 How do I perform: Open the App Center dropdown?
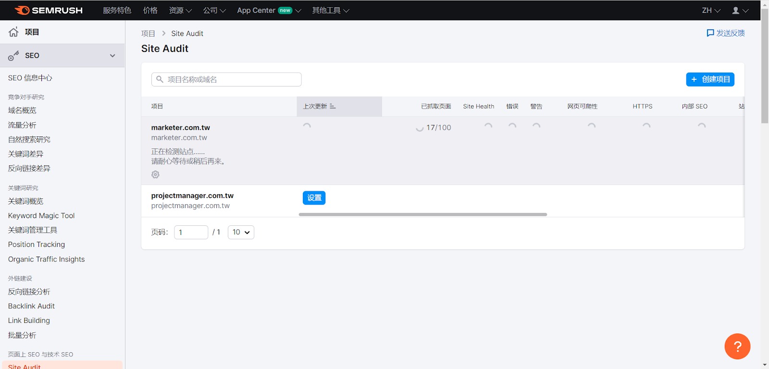(x=269, y=10)
